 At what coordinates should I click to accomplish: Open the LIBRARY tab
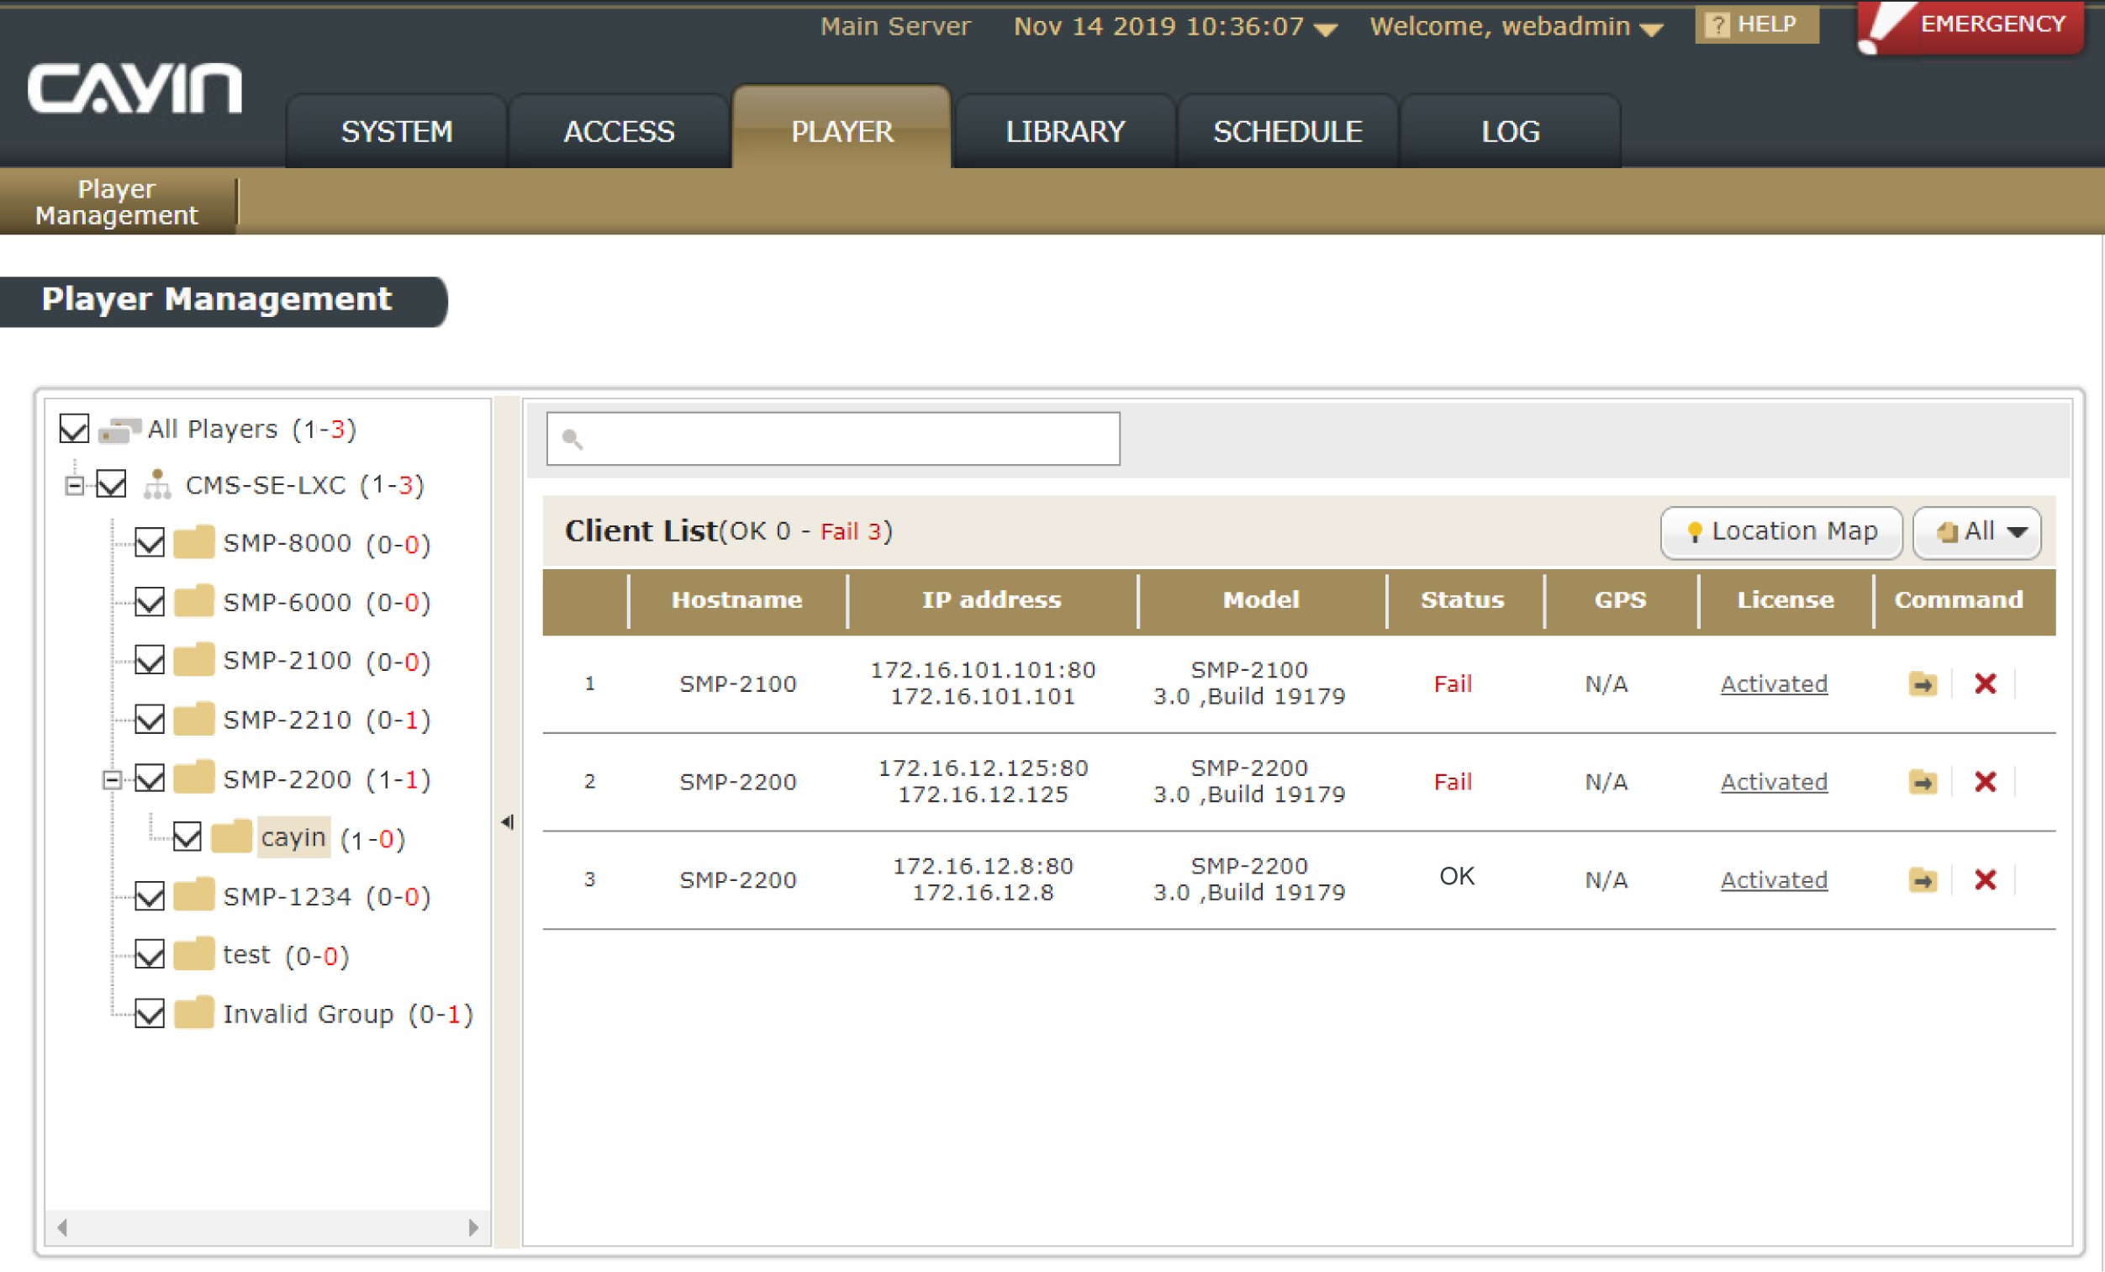click(1065, 131)
